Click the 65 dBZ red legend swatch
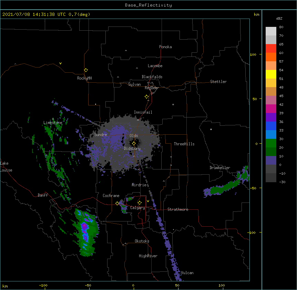Viewport: 297px width, 290px height. coord(271,48)
